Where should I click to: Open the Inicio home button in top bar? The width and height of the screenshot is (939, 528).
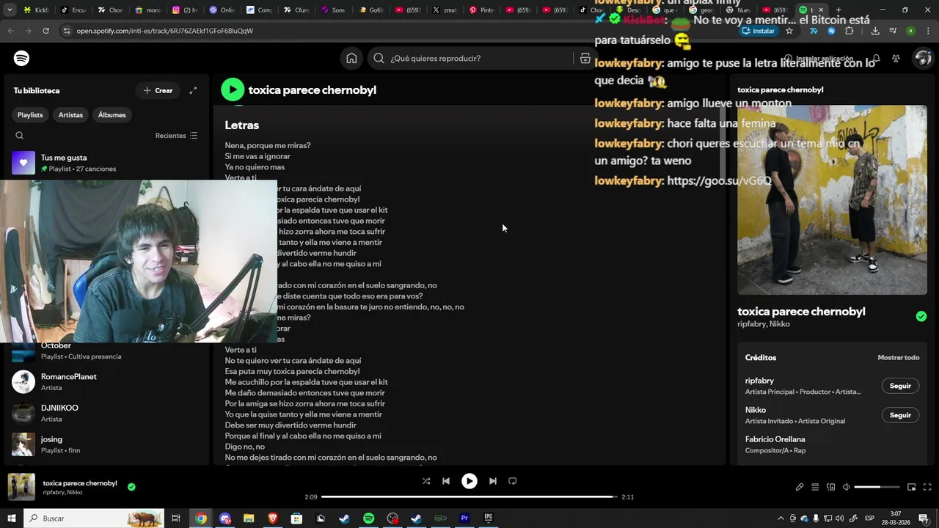[351, 58]
